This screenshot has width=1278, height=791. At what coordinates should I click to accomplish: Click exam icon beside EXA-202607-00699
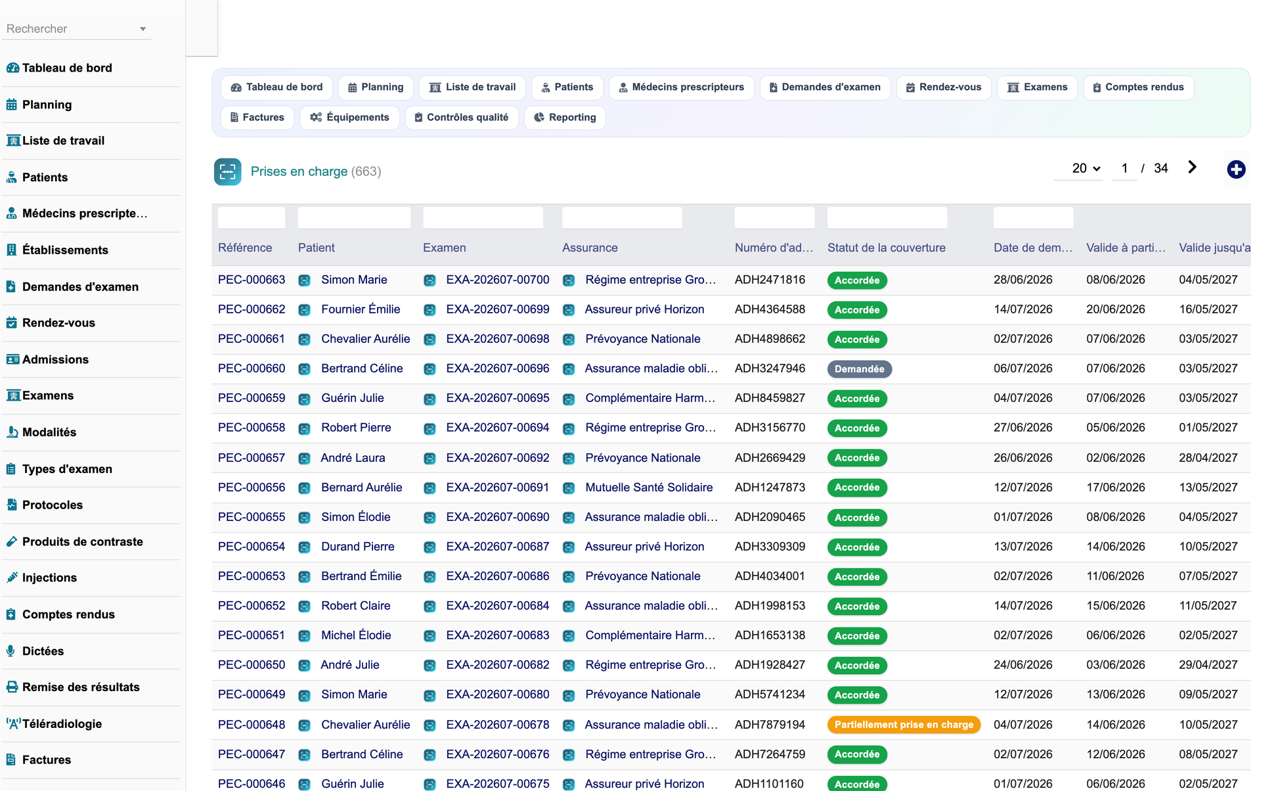430,310
